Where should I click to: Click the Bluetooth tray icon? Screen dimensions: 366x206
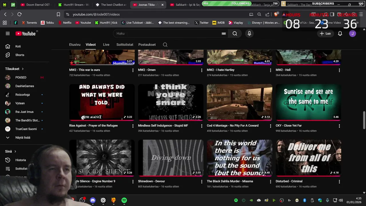pos(305,200)
